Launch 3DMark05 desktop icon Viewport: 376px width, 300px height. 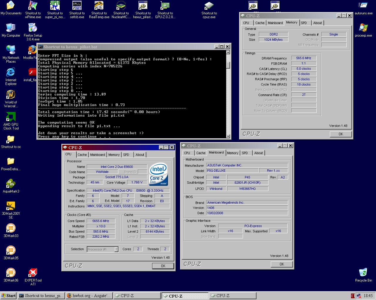click(x=11, y=253)
